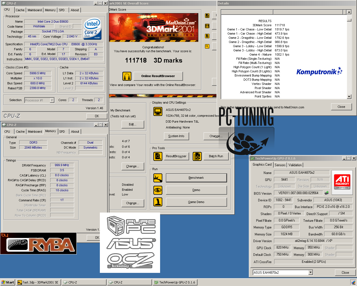Click the Online ResultBrowser button
Image resolution: width=357 pixels, height=286 pixels.
(158, 76)
